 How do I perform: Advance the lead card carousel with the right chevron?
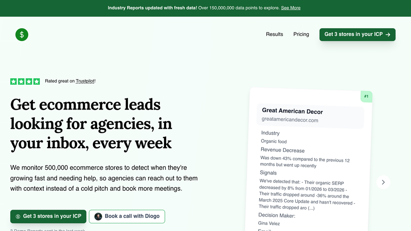tap(383, 182)
